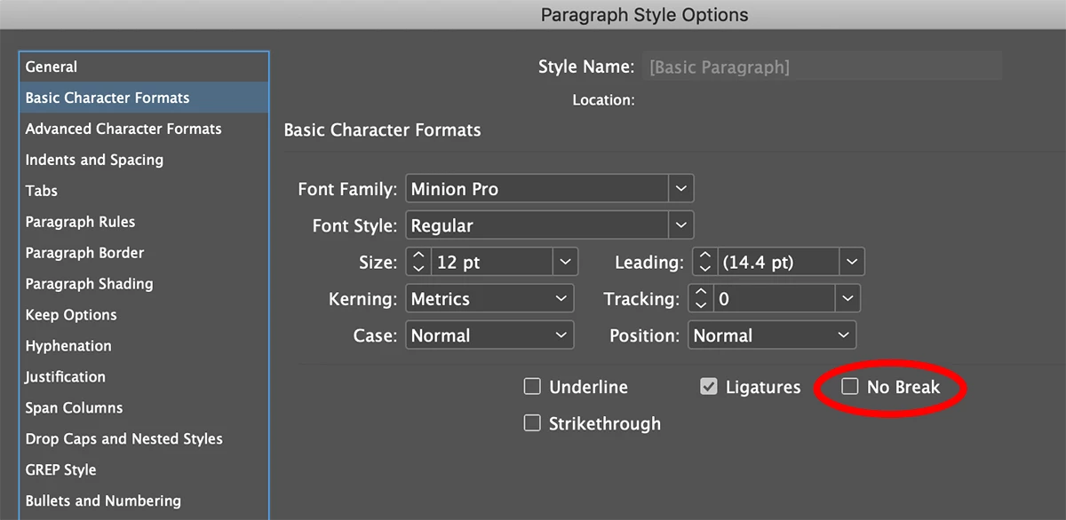Go to Indents and Spacing
The image size is (1066, 520).
tap(94, 160)
